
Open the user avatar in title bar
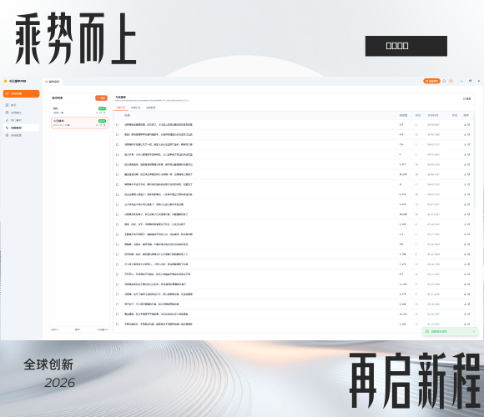[x=451, y=81]
